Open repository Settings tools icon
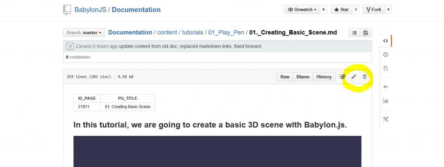The height and width of the screenshot is (167, 444). (385, 119)
